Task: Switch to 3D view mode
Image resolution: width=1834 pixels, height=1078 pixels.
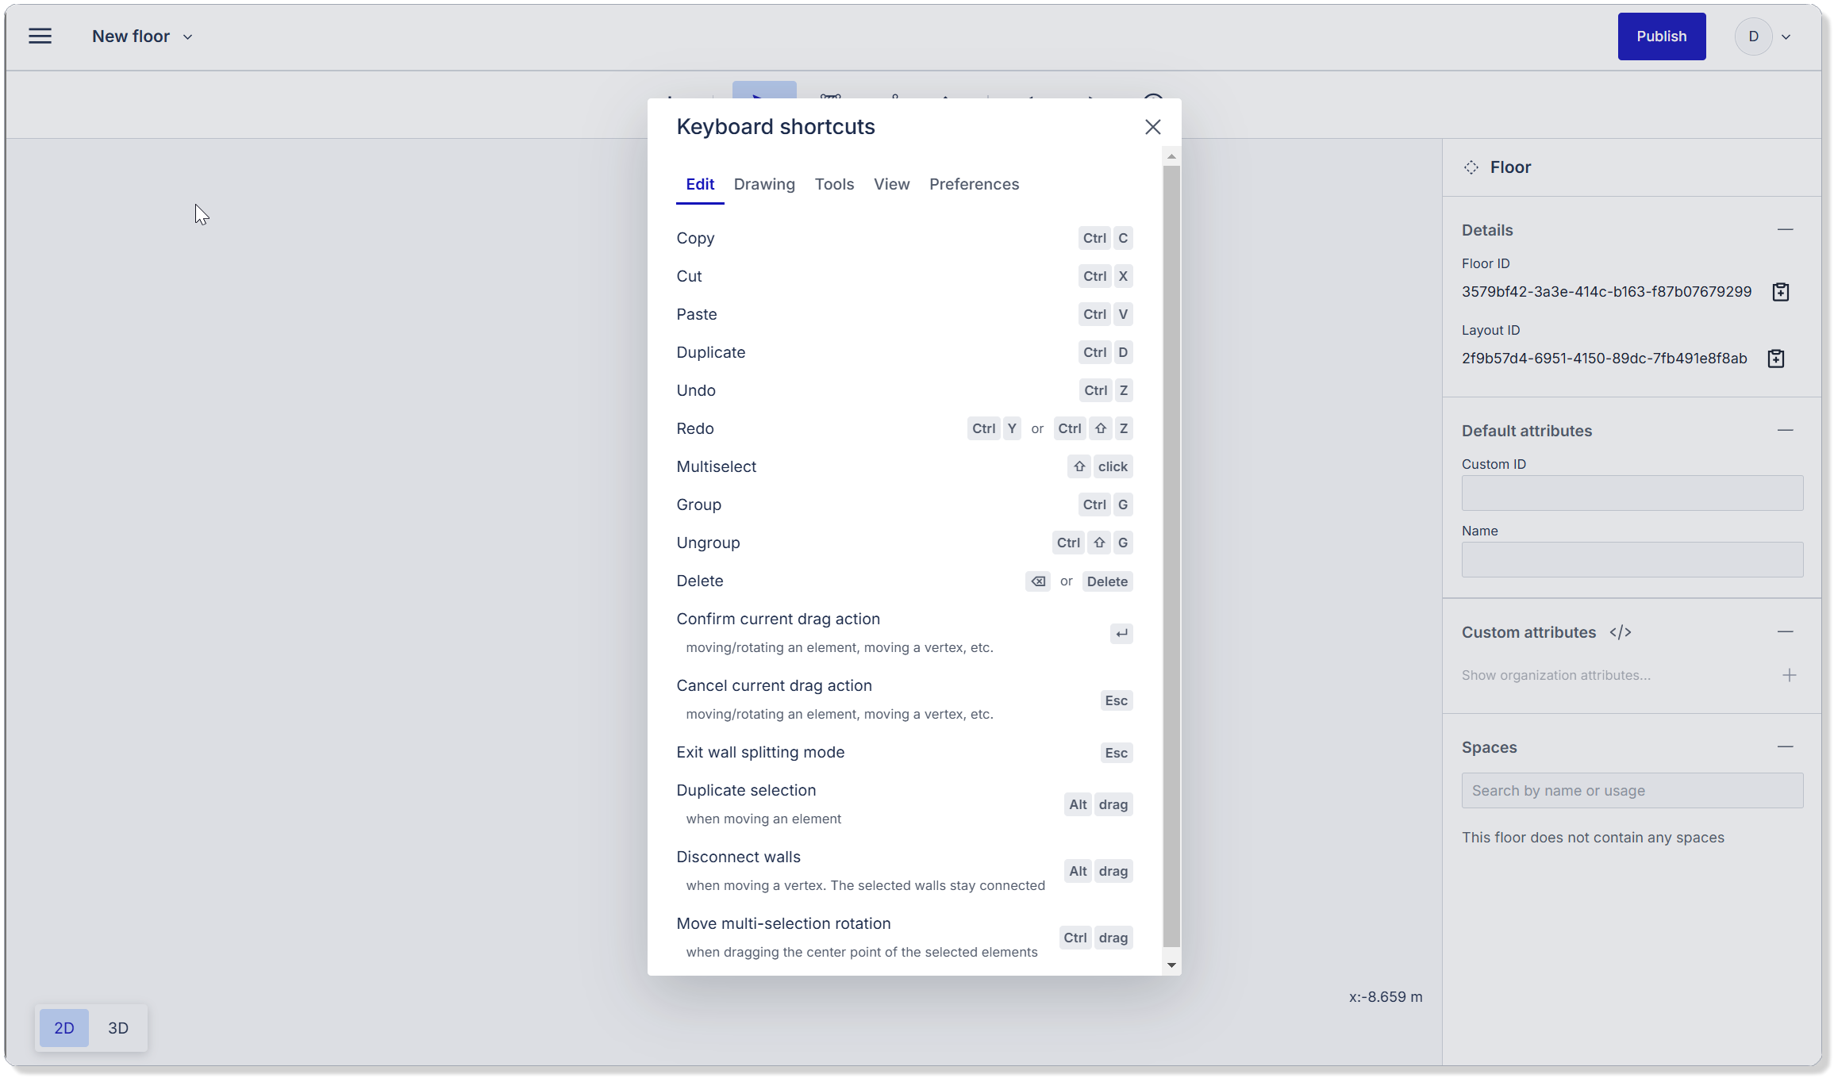Action: [117, 1027]
